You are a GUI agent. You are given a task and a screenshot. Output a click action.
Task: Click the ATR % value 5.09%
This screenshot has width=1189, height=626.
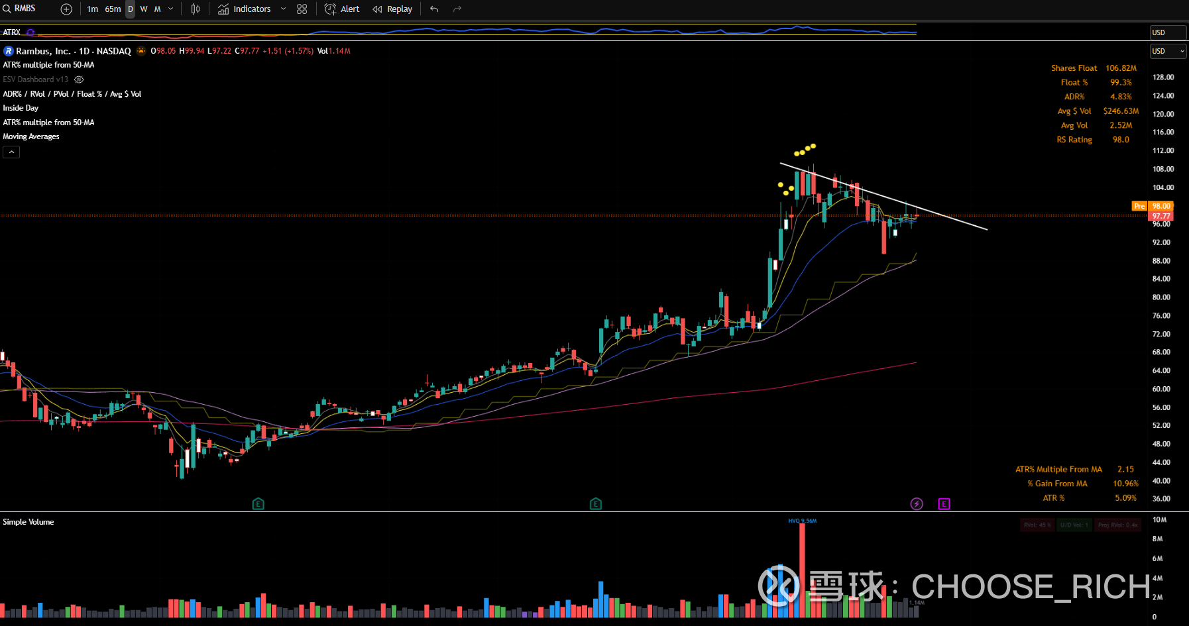[x=1126, y=498]
